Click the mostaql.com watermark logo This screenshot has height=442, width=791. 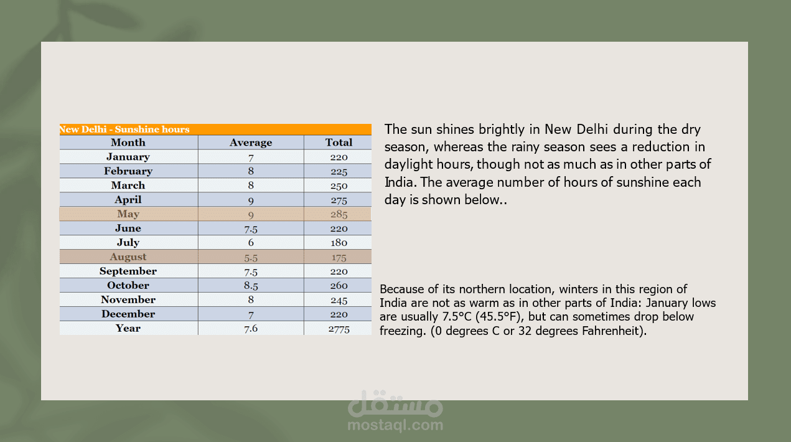[x=395, y=411]
